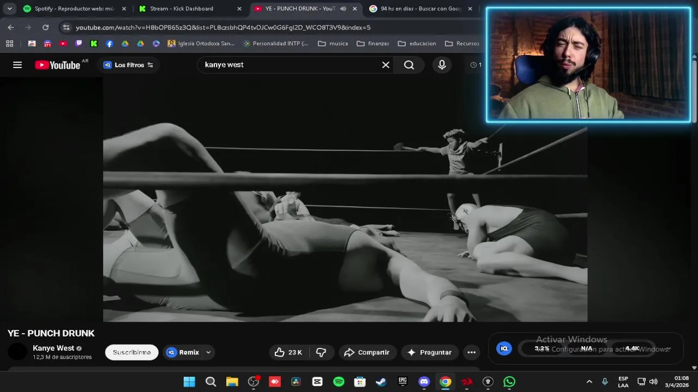Viewport: 698px width, 392px height.
Task: Go to the YouTube home logo
Action: tap(57, 65)
